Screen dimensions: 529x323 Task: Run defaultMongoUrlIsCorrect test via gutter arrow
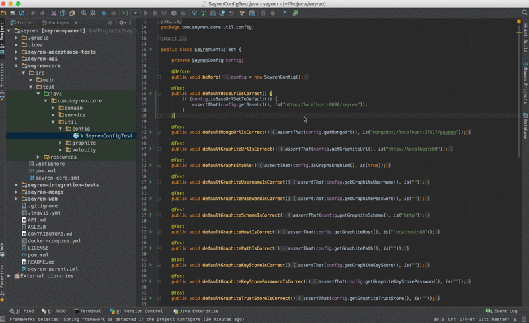(151, 132)
